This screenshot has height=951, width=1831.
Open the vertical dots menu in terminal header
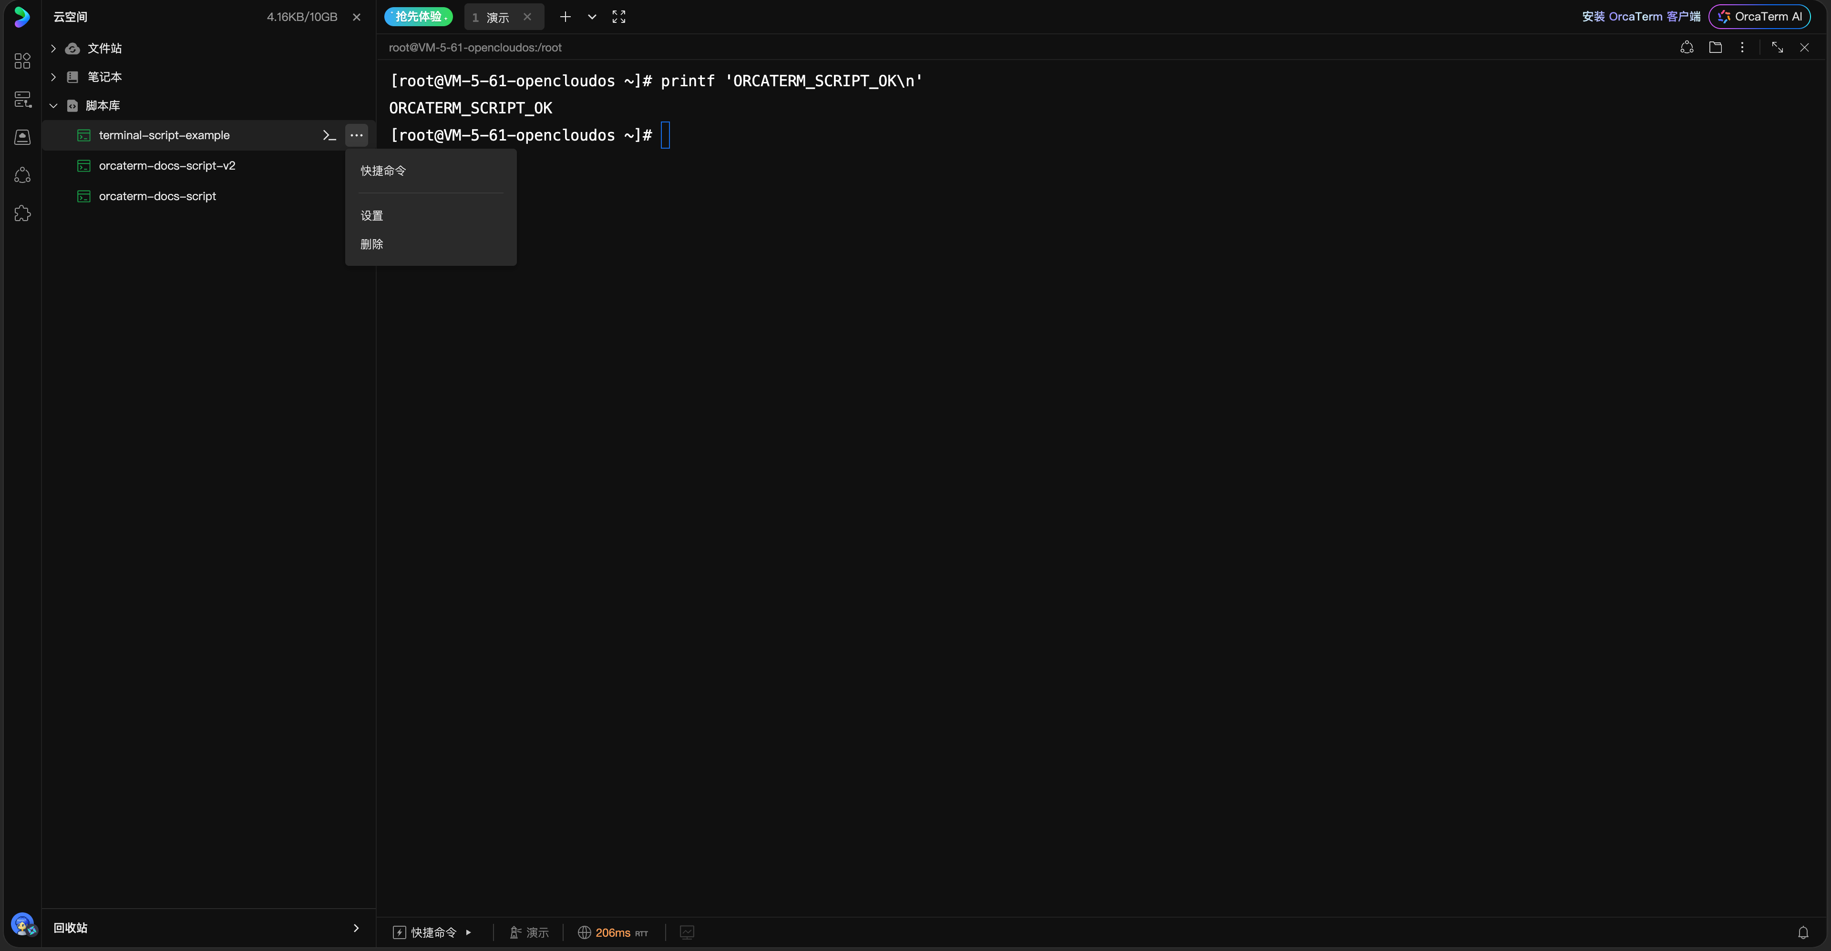[1742, 48]
